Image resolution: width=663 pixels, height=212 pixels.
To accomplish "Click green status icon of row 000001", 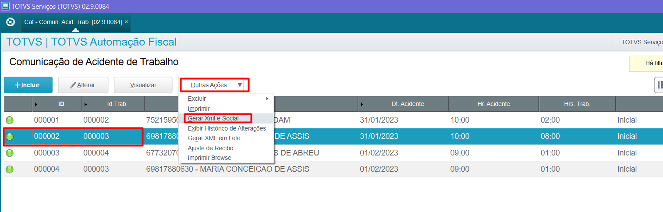I will [x=10, y=120].
